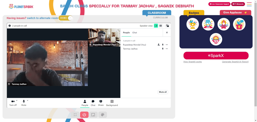Screen dimensions: 257x122
Task: Expand the camera options chevron near Turn off
Action: [17, 100]
